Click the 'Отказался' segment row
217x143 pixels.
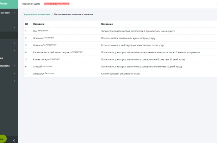click(39, 73)
